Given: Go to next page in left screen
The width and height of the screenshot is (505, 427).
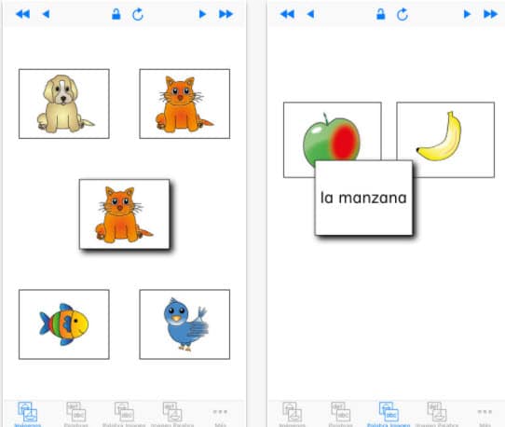Looking at the screenshot, I should (202, 14).
